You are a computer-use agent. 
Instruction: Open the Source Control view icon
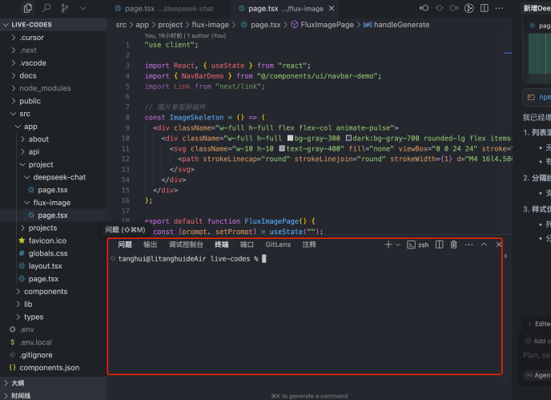(x=65, y=8)
